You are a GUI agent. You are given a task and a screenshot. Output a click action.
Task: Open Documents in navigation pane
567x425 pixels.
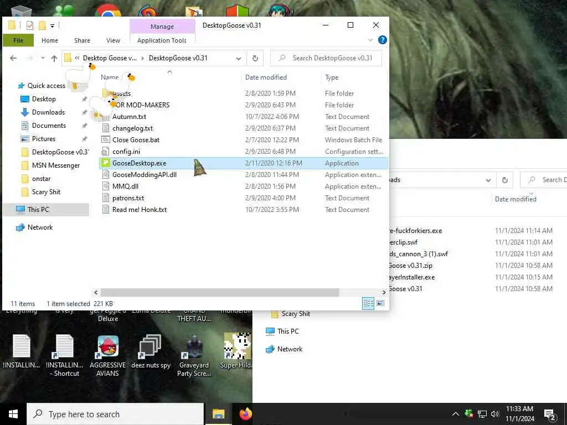pyautogui.click(x=49, y=126)
